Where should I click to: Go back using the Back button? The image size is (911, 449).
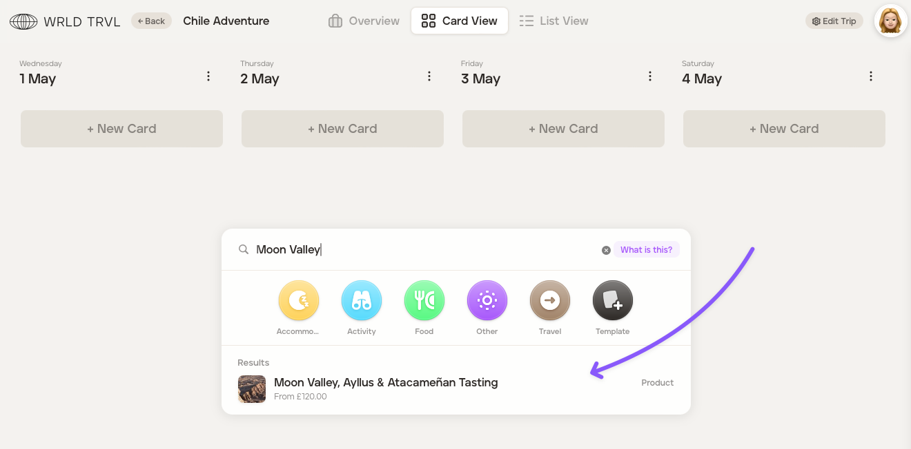pos(151,21)
